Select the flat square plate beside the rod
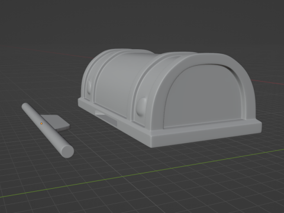Screen dimensions: 284x213 click(56, 123)
